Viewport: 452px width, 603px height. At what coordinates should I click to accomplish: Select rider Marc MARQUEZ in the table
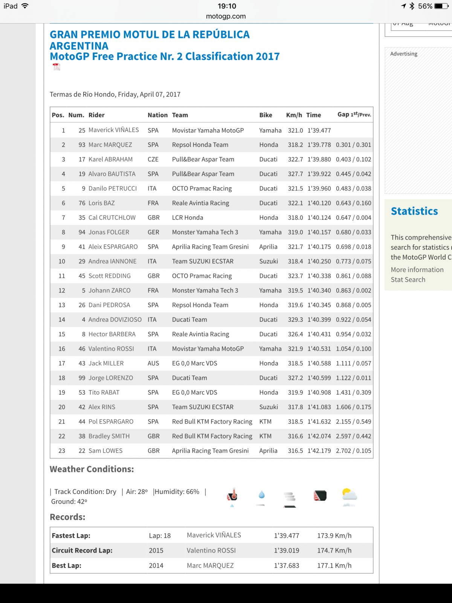(110, 145)
